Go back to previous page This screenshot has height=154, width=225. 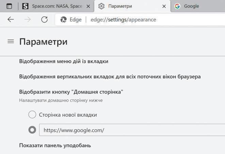(11, 19)
